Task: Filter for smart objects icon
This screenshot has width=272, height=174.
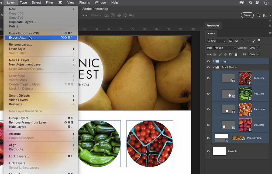Action: pyautogui.click(x=254, y=41)
